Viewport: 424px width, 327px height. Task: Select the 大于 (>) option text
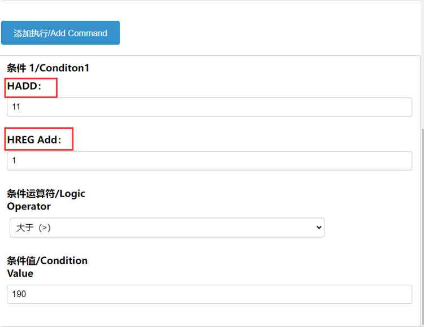click(x=33, y=228)
